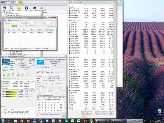Open the yellow Sensors toolbar icon
Screen dimensions: 164x123
(x=19, y=9)
